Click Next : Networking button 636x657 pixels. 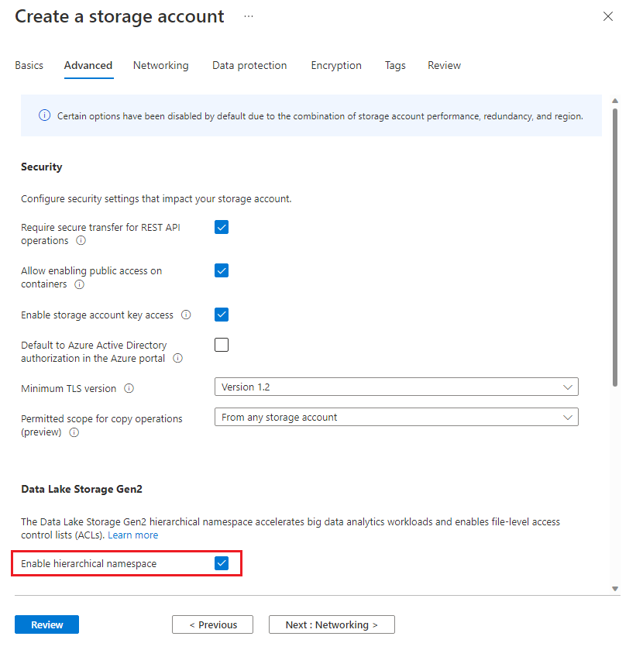coord(332,624)
